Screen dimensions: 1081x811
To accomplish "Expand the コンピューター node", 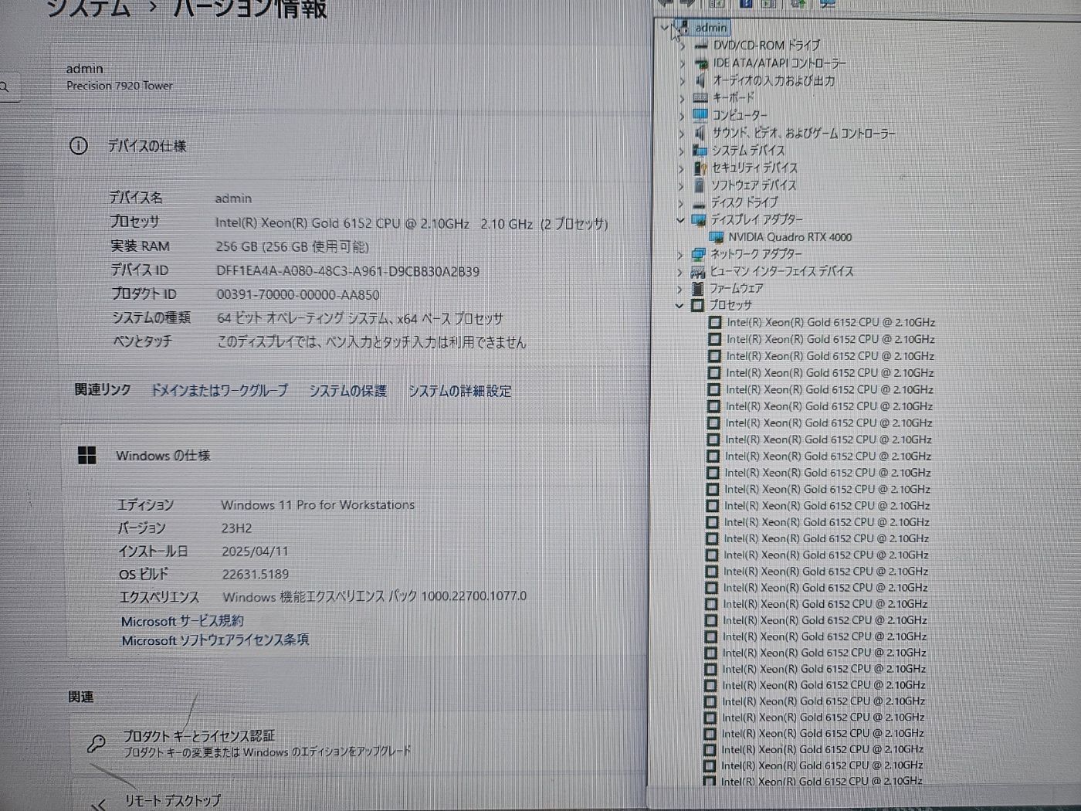I will [x=682, y=116].
